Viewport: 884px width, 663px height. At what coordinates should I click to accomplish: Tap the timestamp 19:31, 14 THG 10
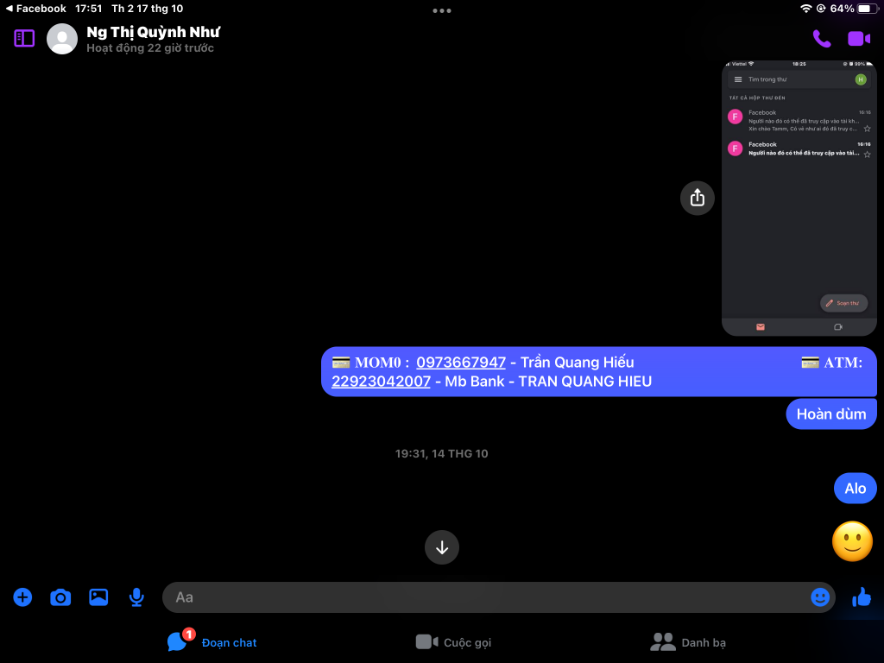pyautogui.click(x=441, y=453)
